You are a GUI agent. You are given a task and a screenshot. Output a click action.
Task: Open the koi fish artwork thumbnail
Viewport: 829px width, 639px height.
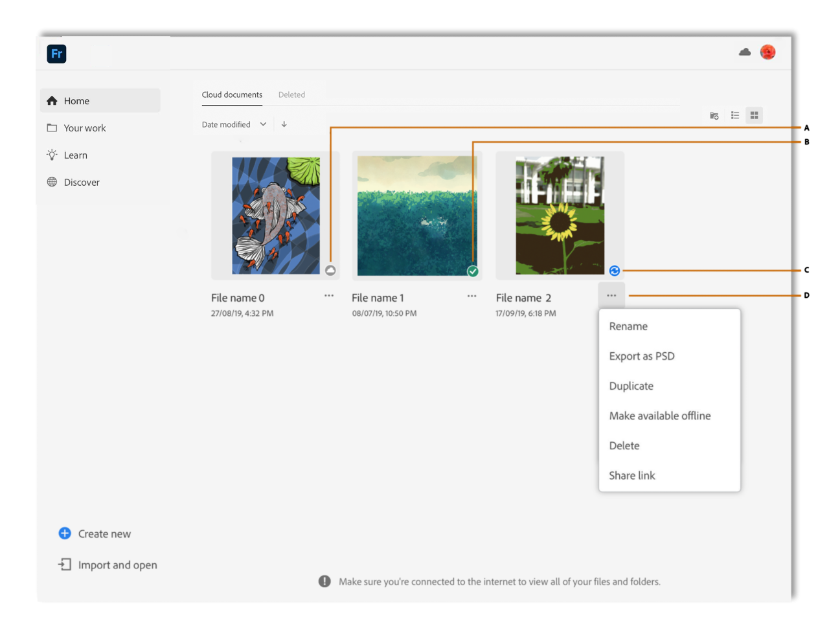[276, 216]
